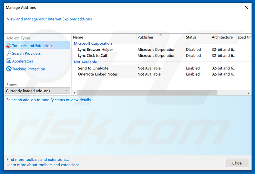
Task: Click the Toolbars and Extensions gear icon
Action: [x=9, y=46]
